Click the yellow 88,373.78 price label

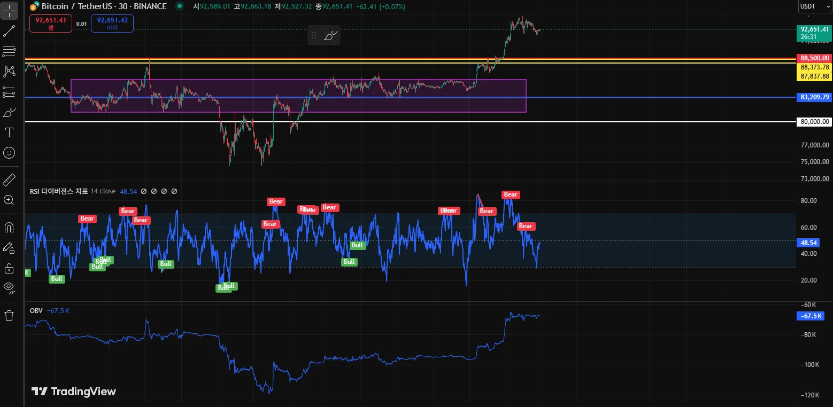coord(815,67)
